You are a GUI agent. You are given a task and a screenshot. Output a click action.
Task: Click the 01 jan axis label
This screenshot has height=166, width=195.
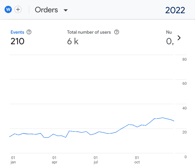point(13,160)
